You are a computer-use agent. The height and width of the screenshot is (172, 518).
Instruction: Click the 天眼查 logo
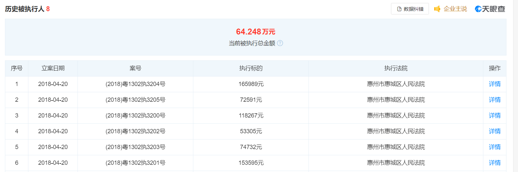click(490, 9)
